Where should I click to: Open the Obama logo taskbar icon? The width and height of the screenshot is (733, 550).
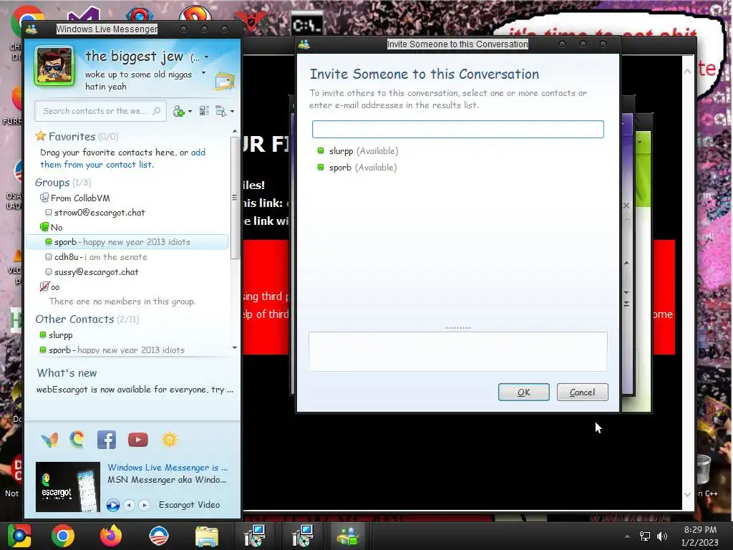(158, 536)
